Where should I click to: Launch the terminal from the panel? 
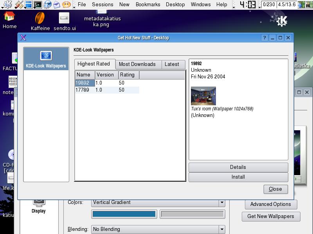(x=38, y=4)
